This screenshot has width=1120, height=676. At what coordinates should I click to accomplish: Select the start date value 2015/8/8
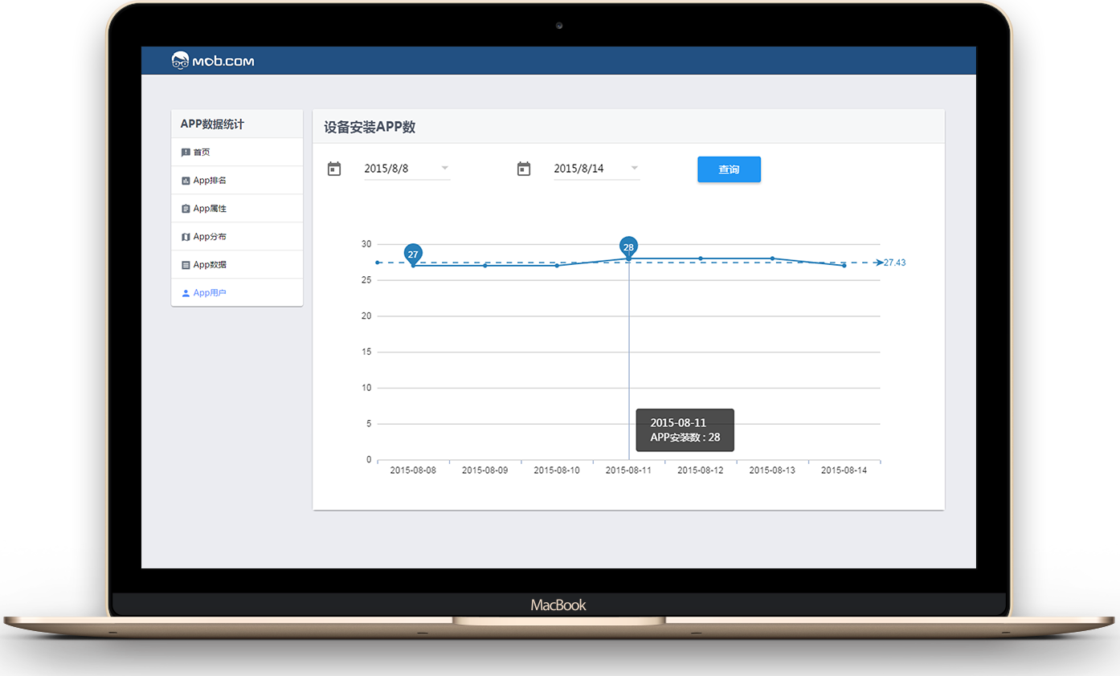pos(386,169)
